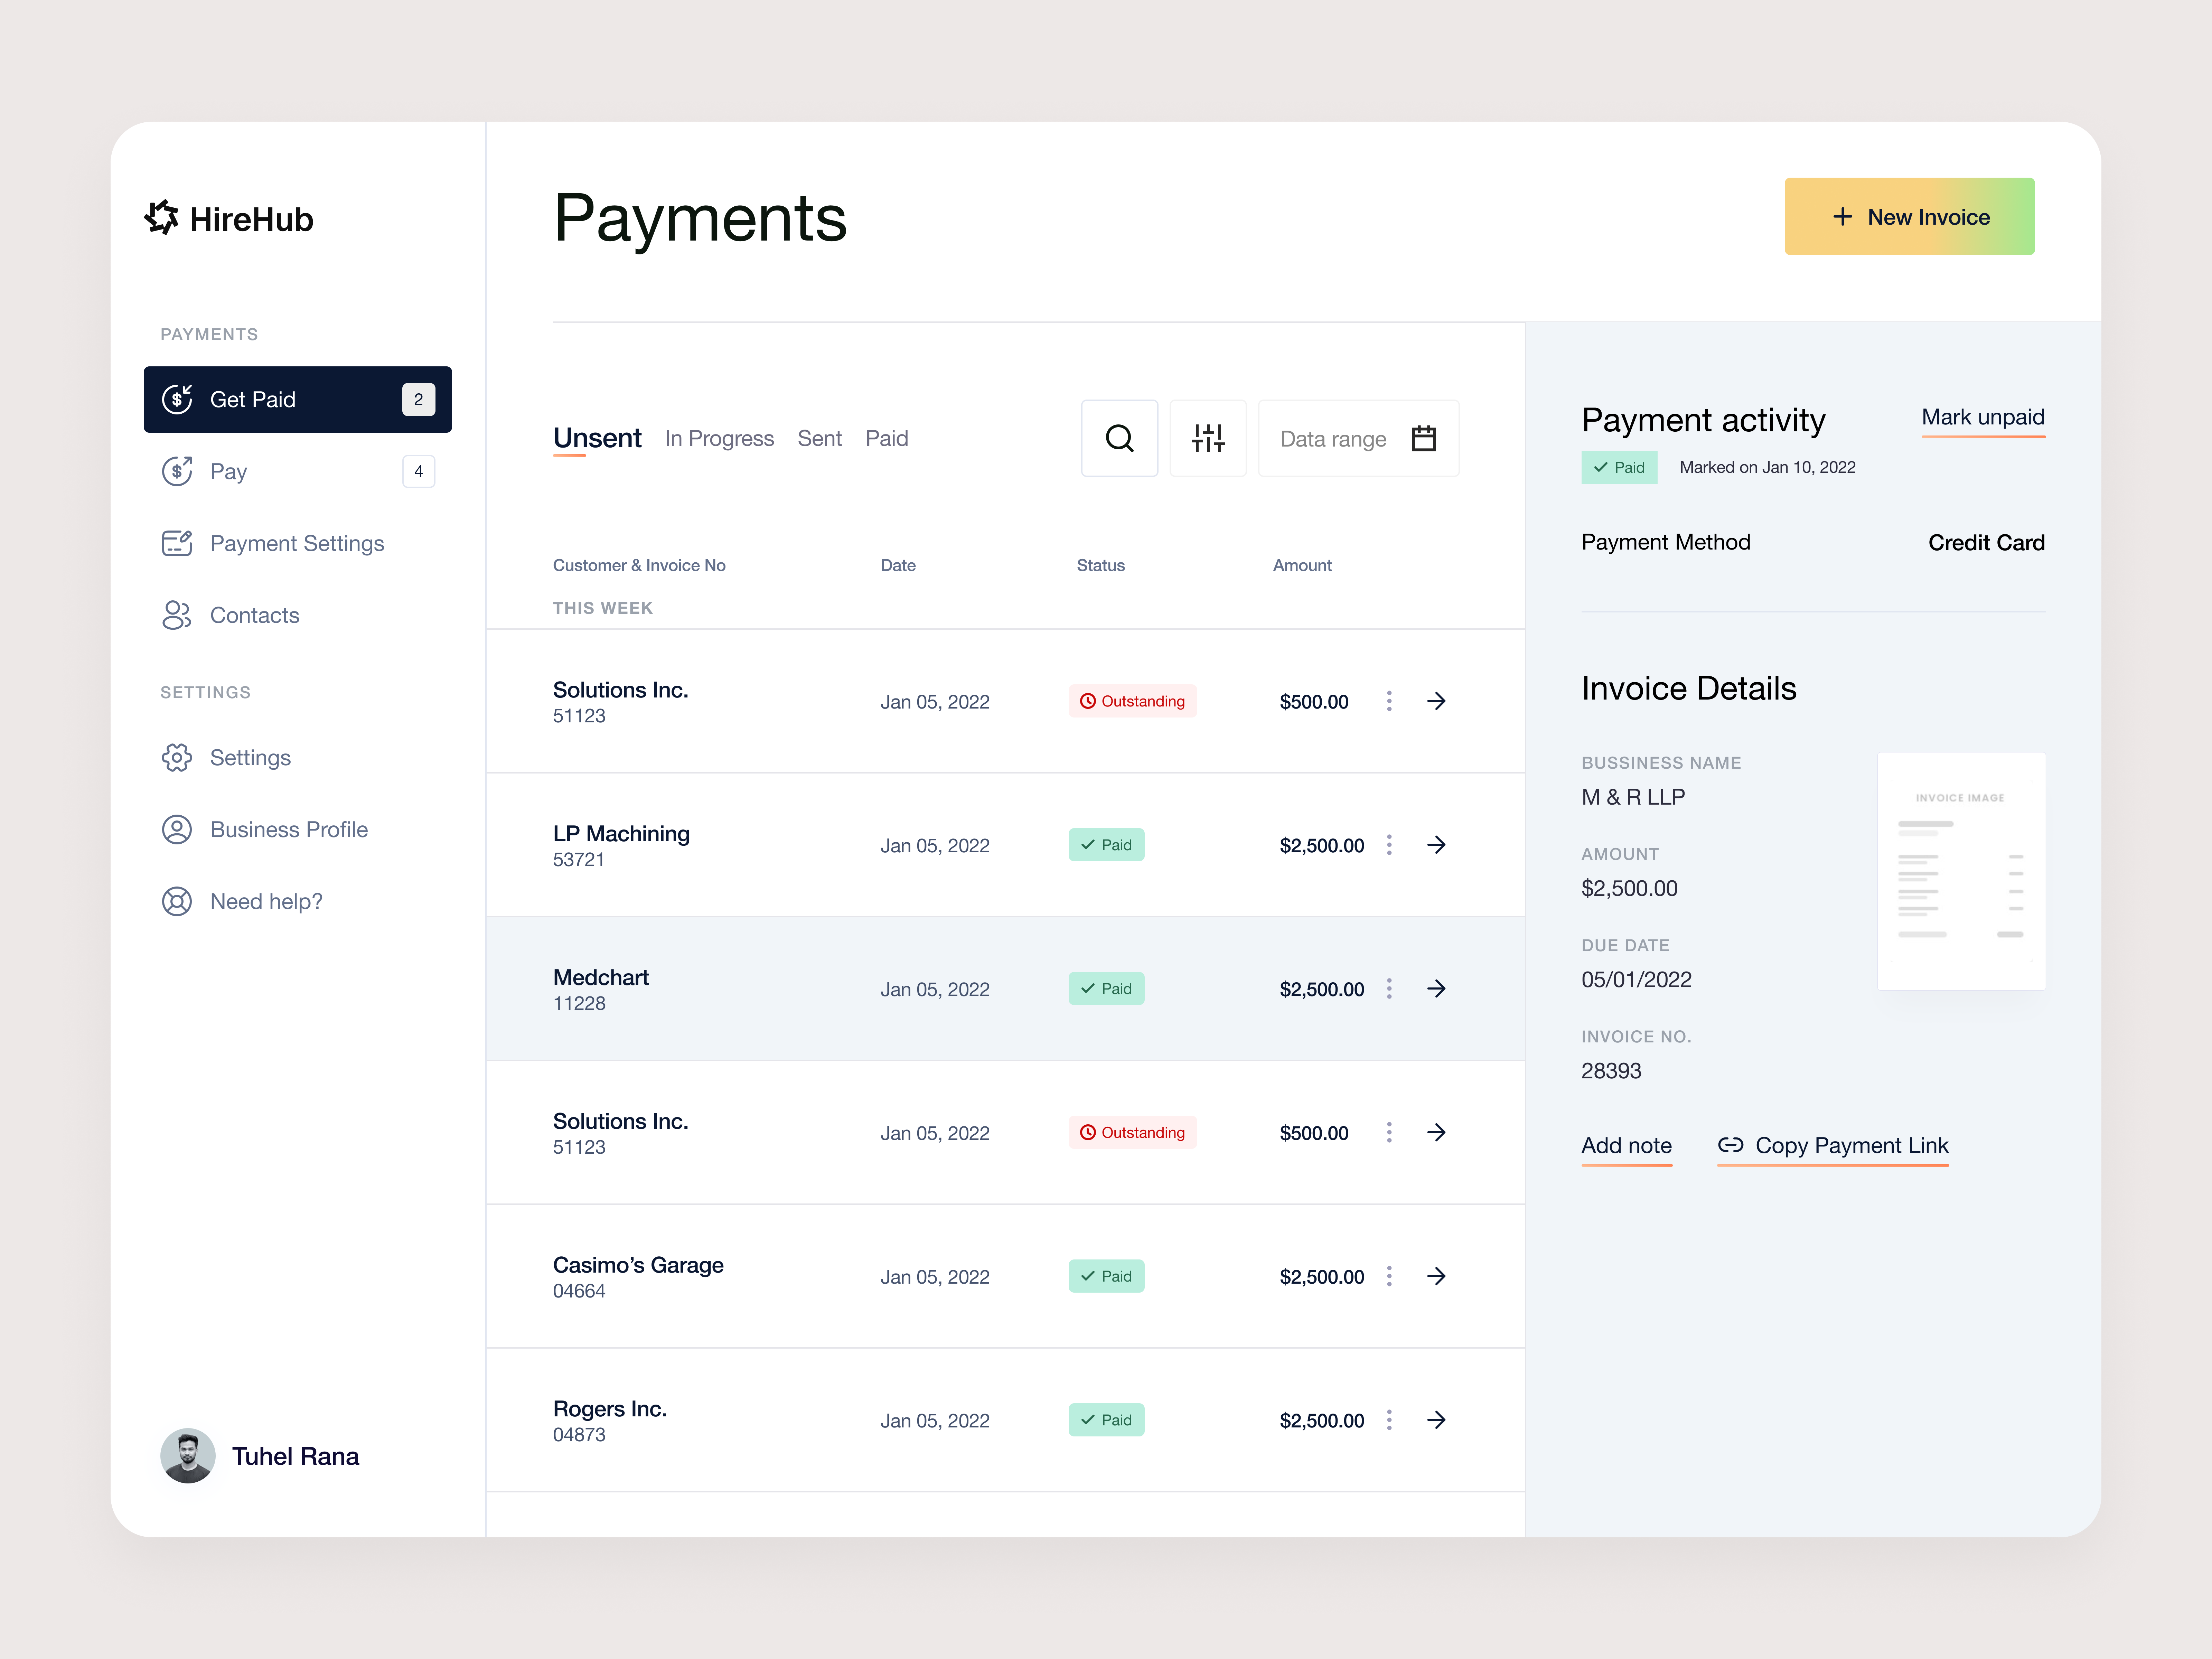Click the Paid badge under Payment activity

(x=1619, y=467)
